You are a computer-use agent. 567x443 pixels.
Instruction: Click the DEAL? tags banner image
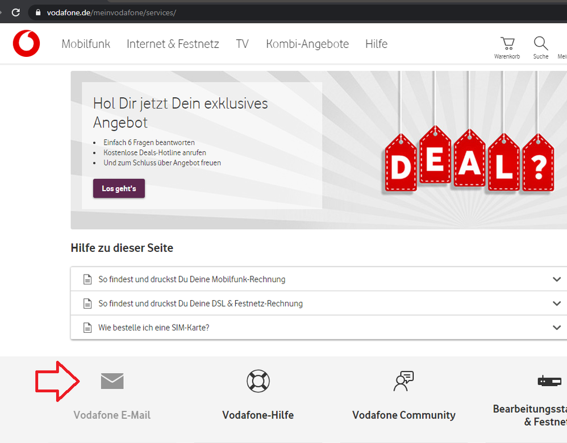(469, 159)
